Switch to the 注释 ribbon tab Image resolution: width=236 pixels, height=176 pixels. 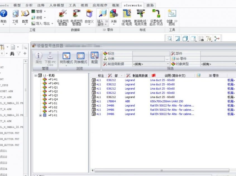click(x=41, y=5)
